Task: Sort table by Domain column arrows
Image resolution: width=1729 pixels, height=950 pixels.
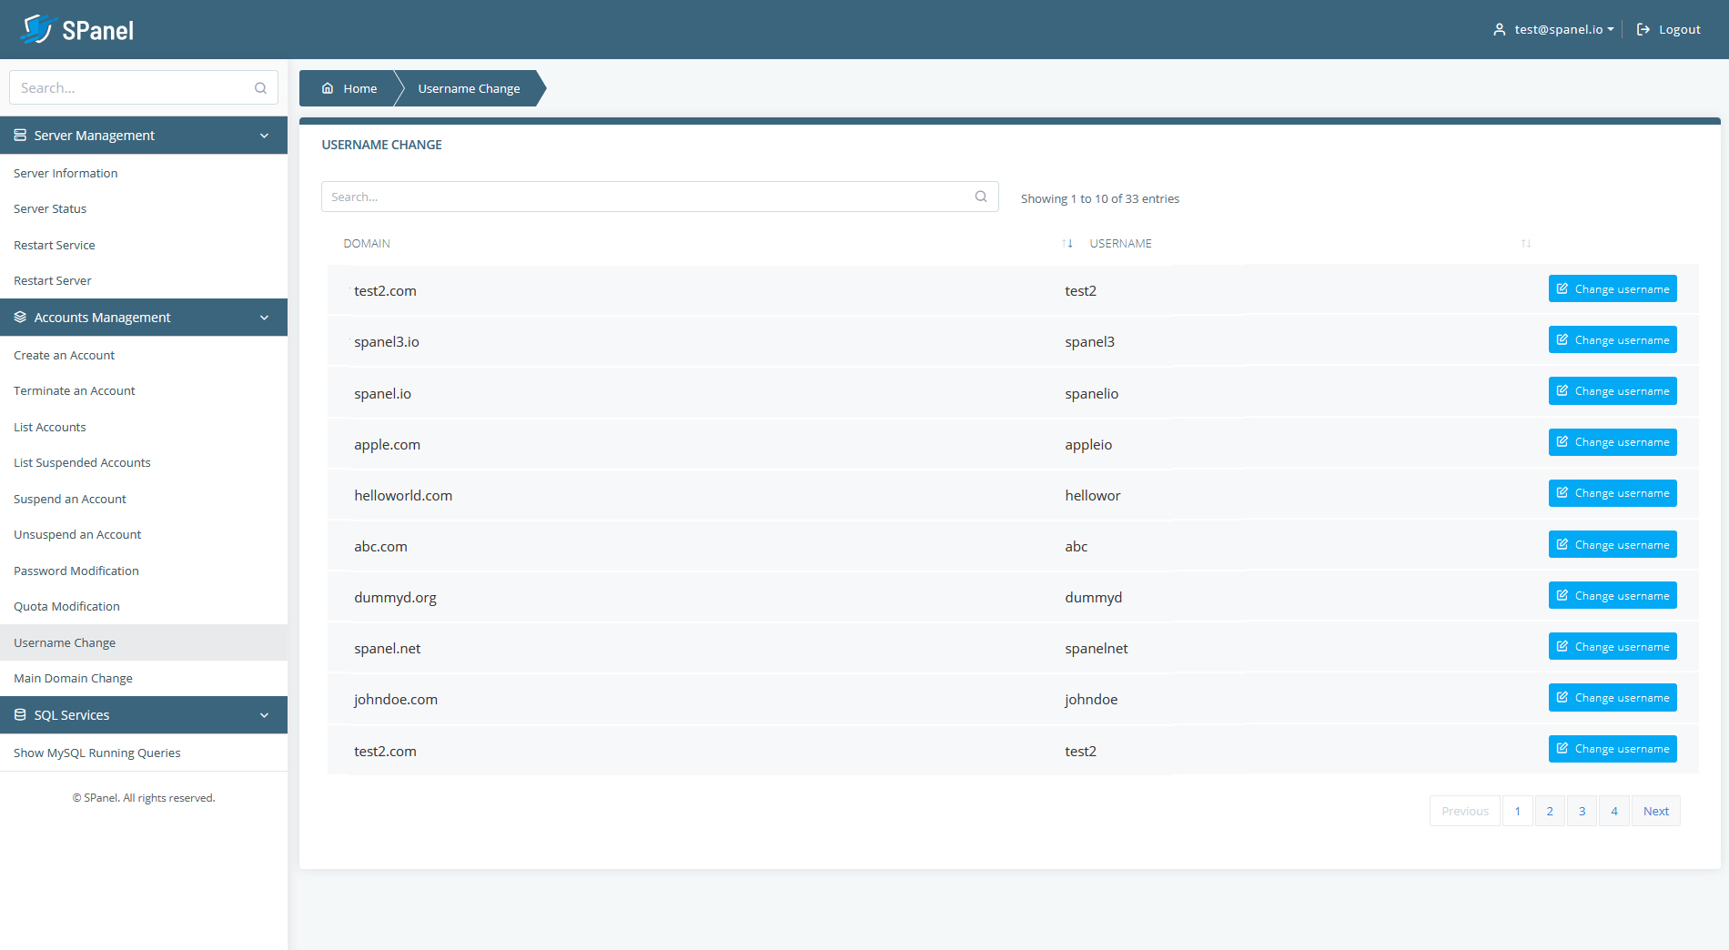Action: pyautogui.click(x=1067, y=244)
